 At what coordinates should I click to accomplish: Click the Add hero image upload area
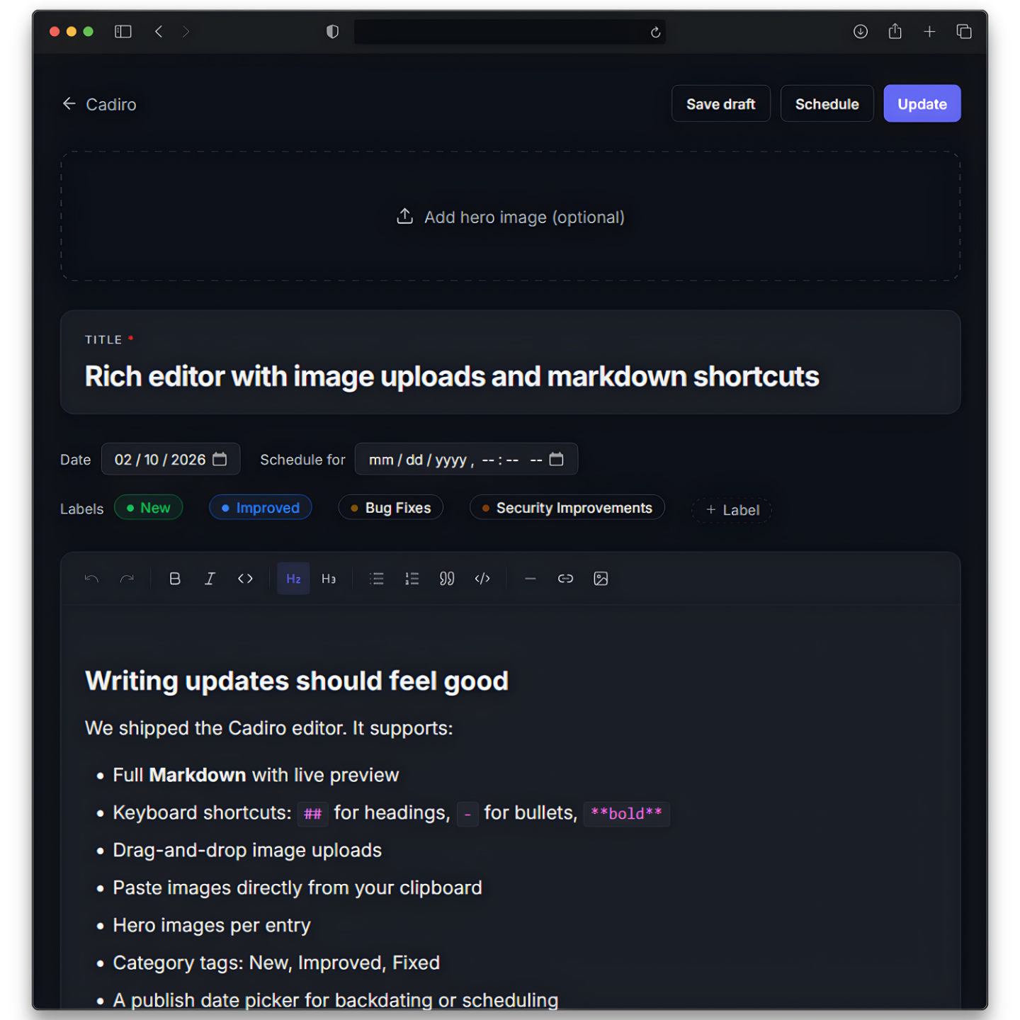coord(509,217)
